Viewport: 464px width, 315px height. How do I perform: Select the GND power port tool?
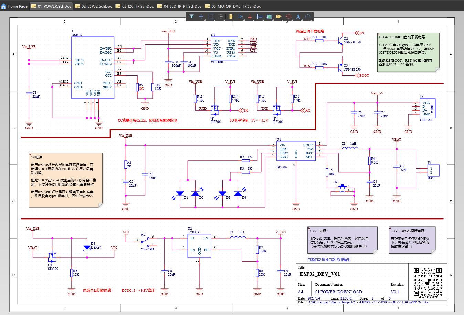250,16
